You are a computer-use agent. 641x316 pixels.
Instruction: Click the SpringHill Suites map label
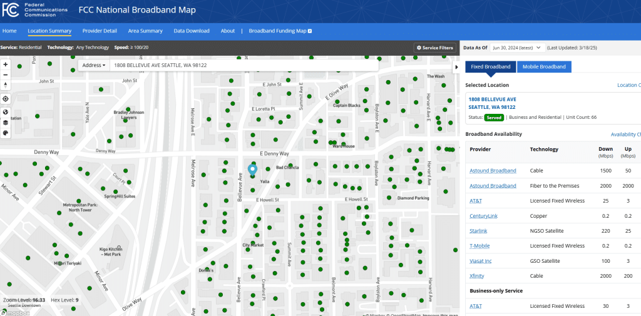(x=120, y=196)
